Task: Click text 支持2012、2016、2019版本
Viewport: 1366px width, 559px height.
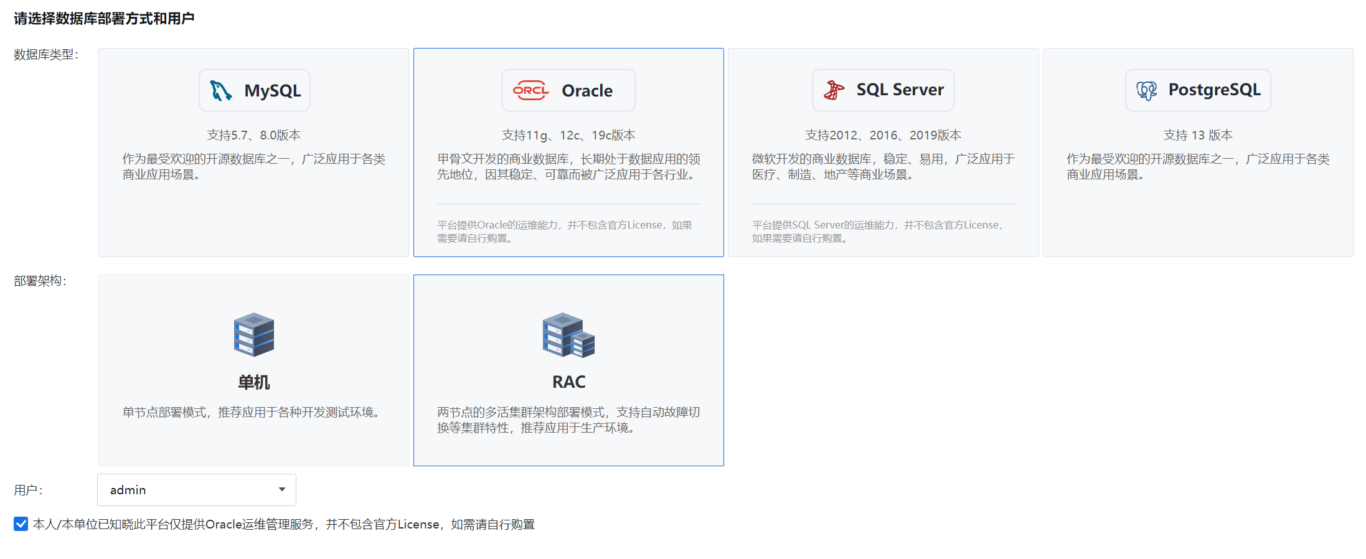Action: 883,135
